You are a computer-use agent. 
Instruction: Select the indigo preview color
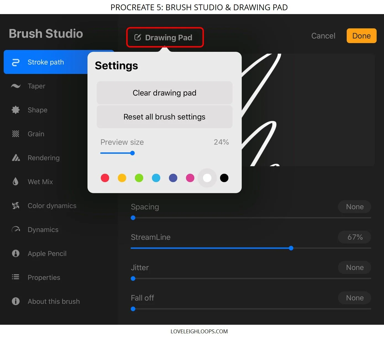[x=173, y=178]
